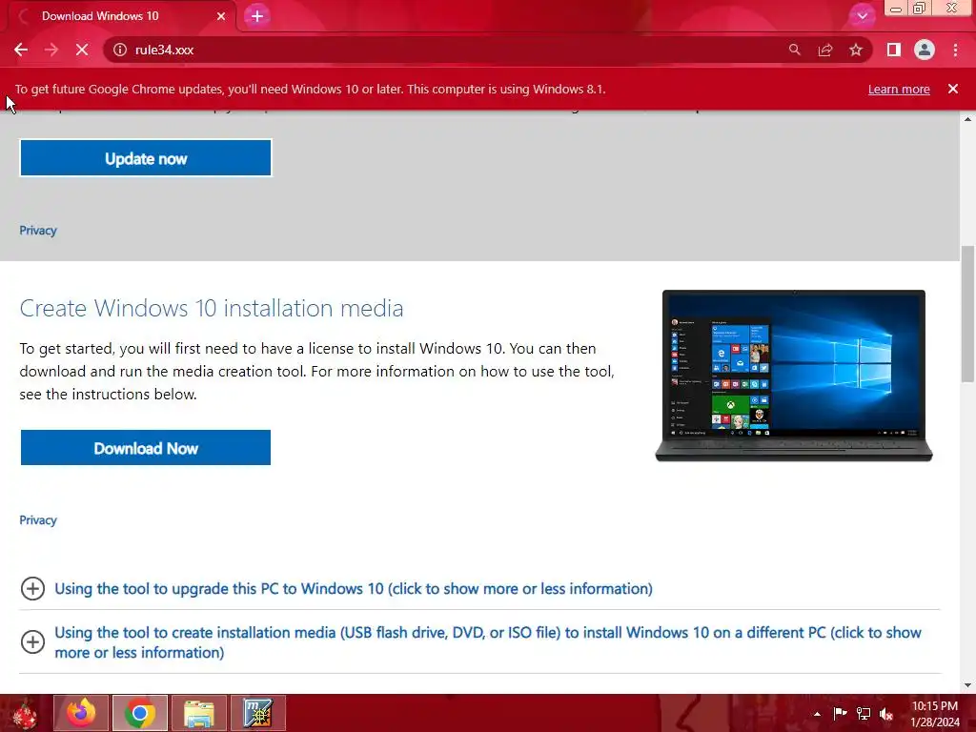
Task: Open the Chrome profile avatar
Action: (925, 50)
